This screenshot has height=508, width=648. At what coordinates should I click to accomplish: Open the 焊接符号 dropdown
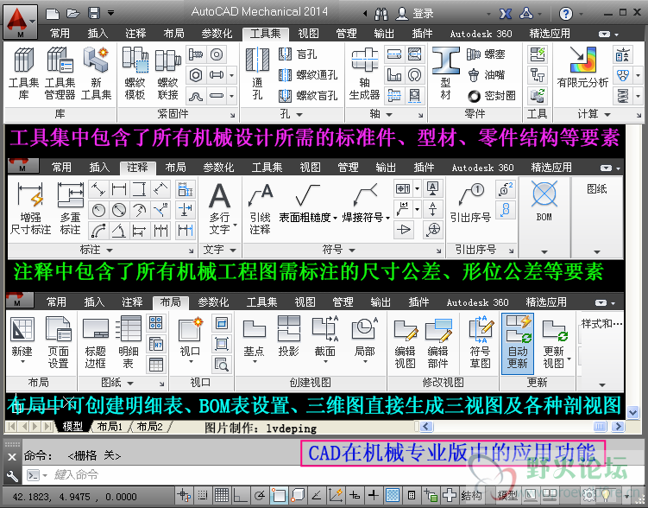pyautogui.click(x=387, y=218)
